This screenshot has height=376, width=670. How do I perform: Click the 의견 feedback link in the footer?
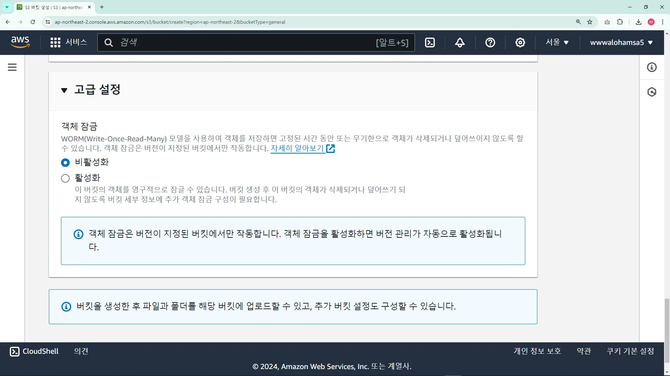click(x=81, y=351)
